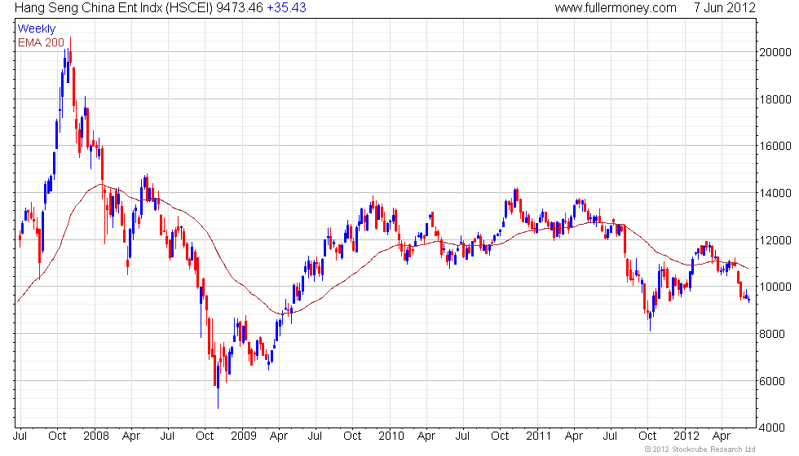Click the chart title 'Hang Seng China Ent Indx (HSCEI)'
Image resolution: width=799 pixels, height=456 pixels.
(x=113, y=8)
